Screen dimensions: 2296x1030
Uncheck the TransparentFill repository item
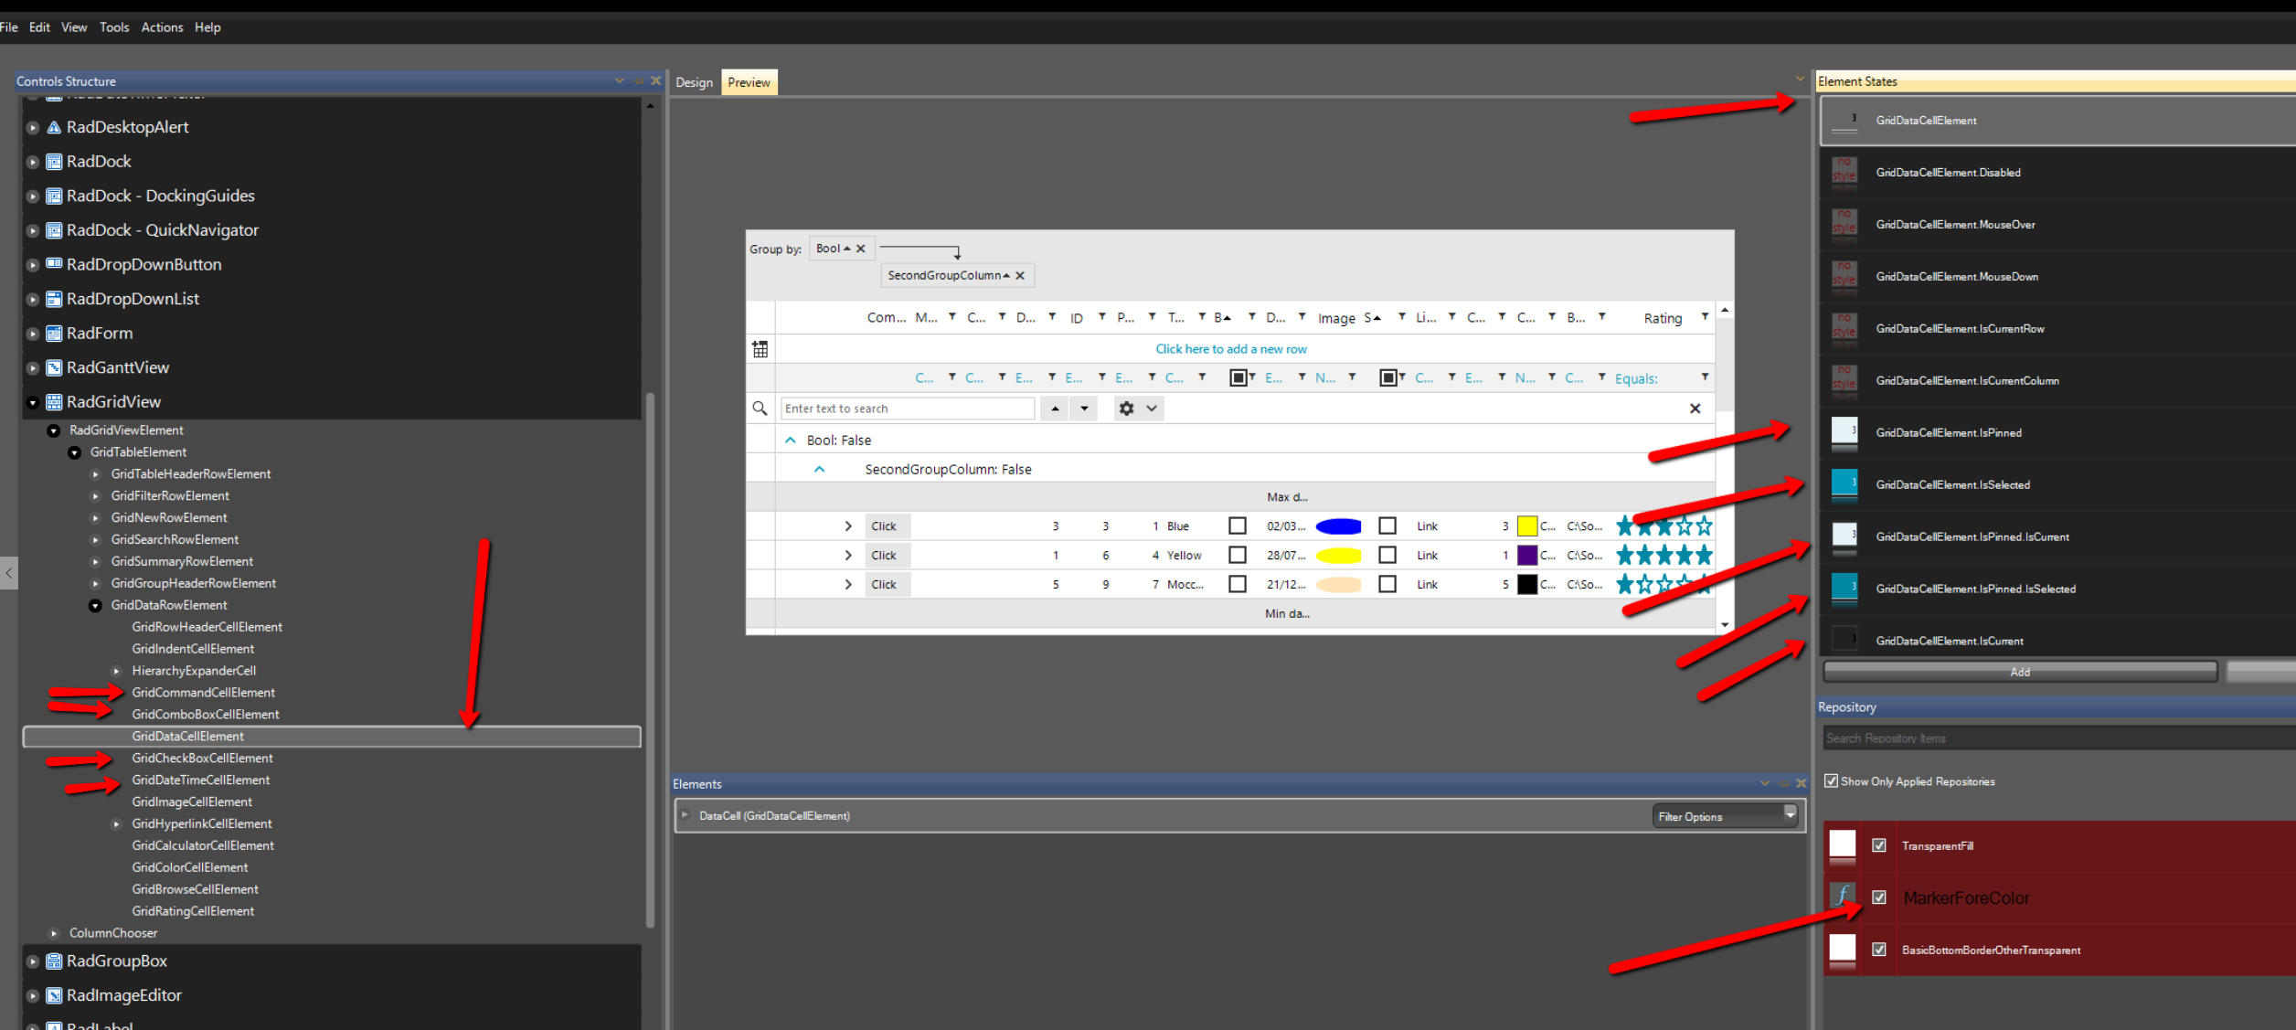click(x=1879, y=845)
